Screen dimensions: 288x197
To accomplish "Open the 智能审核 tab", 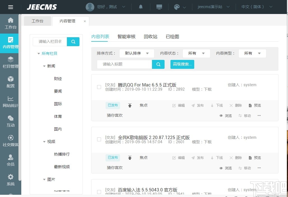I will click(127, 36).
